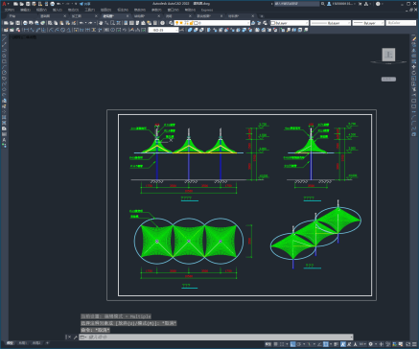Image resolution: width=419 pixels, height=349 pixels.
Task: Add a new layout with plus button
Action: 47,343
